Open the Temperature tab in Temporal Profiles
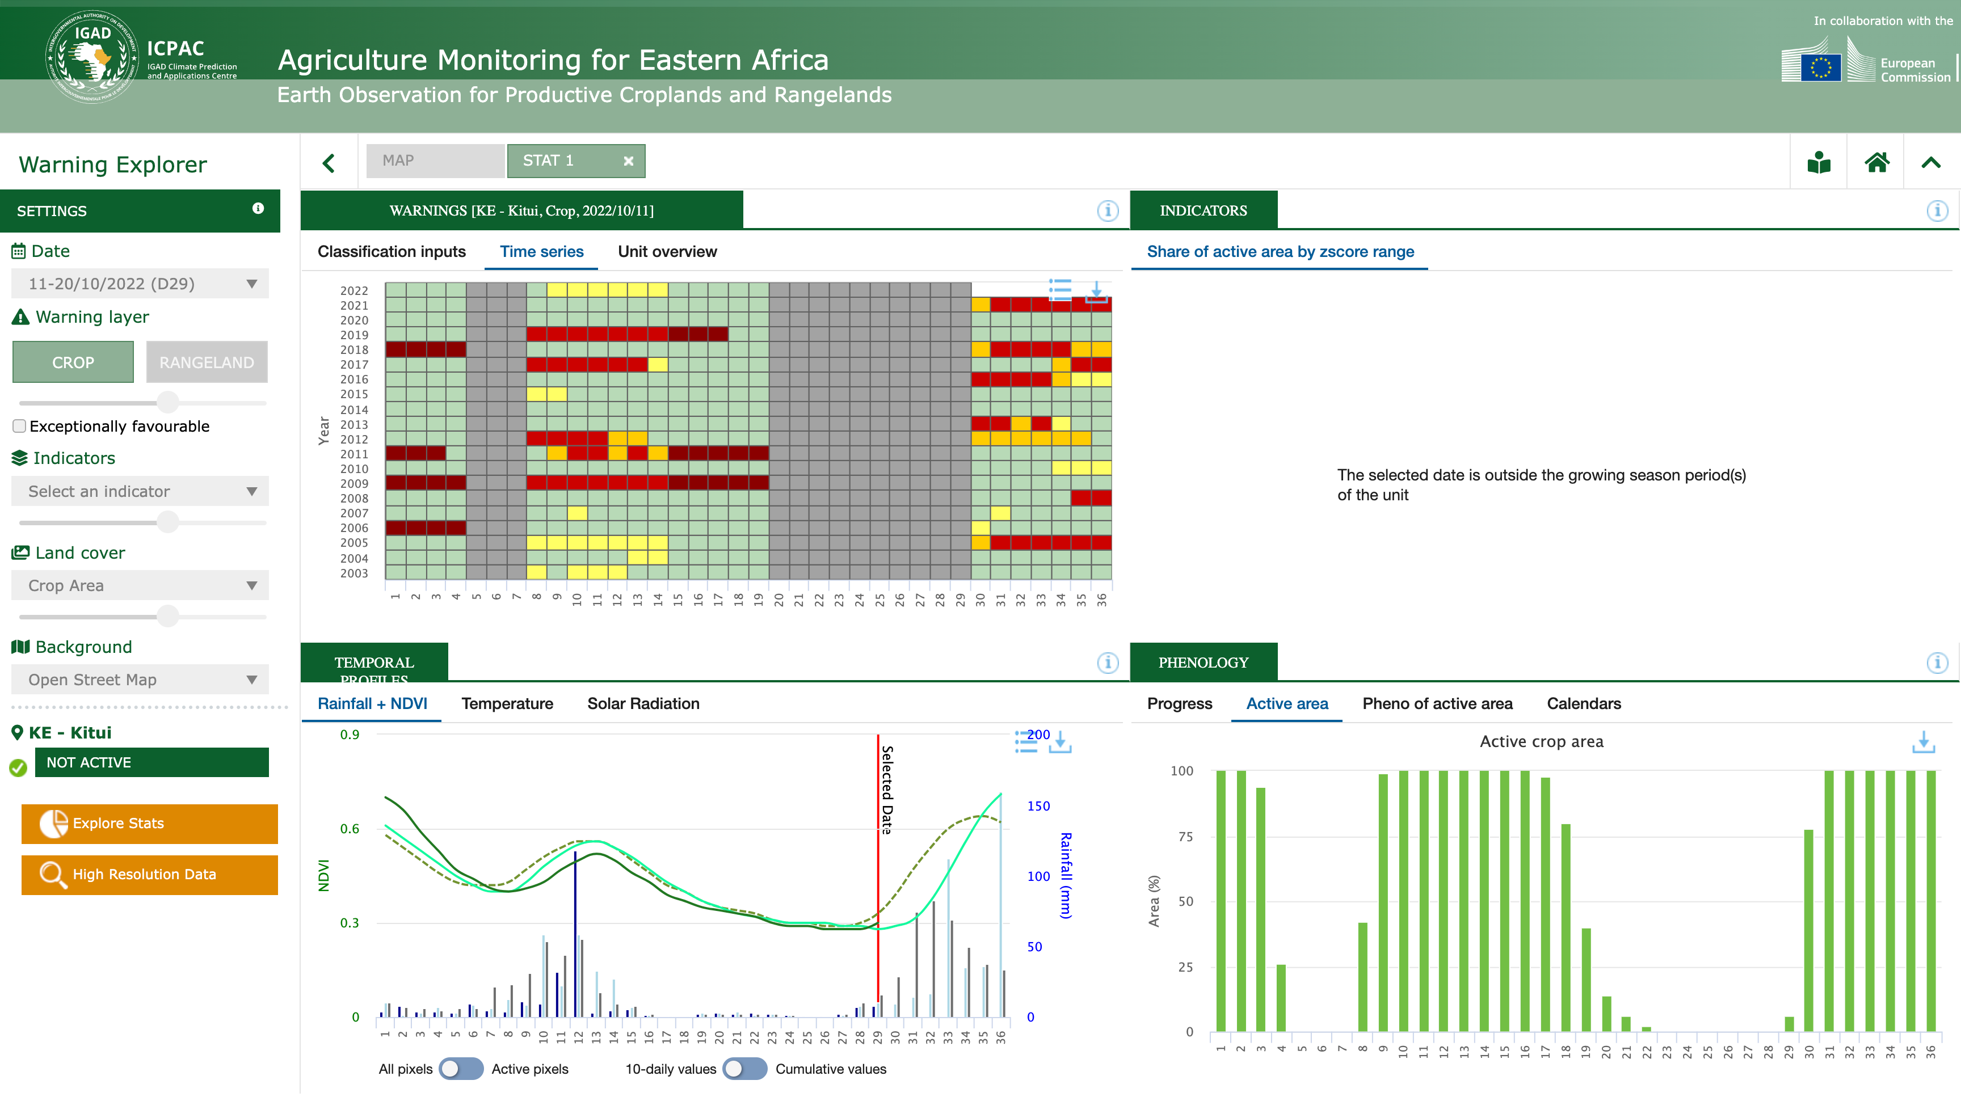The height and width of the screenshot is (1097, 1961). [507, 704]
